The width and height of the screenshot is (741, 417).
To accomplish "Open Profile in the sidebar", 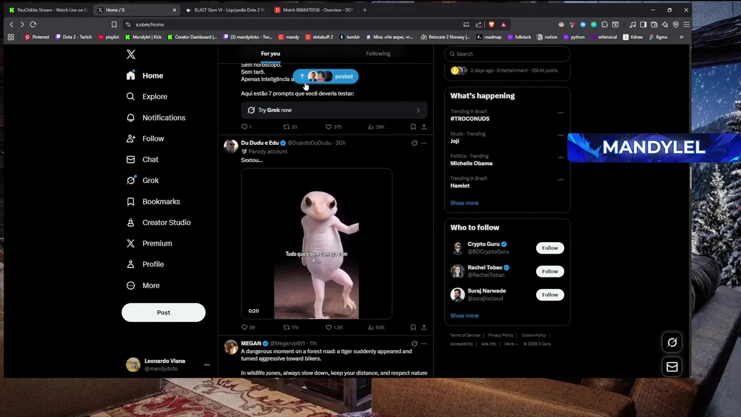I will click(x=145, y=264).
